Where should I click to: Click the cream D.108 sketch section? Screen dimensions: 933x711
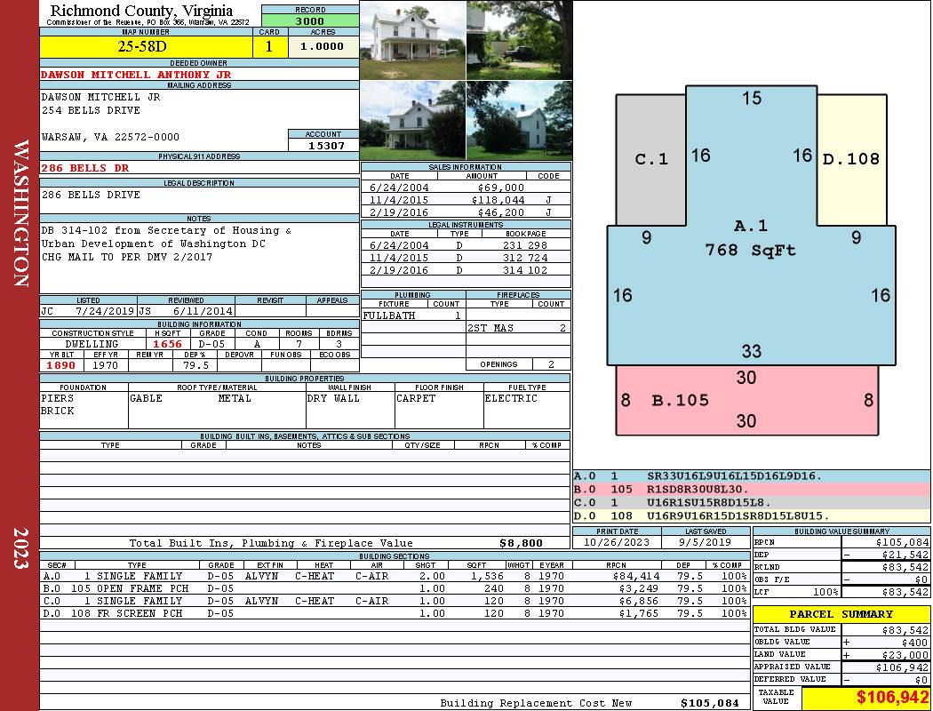coord(851,159)
